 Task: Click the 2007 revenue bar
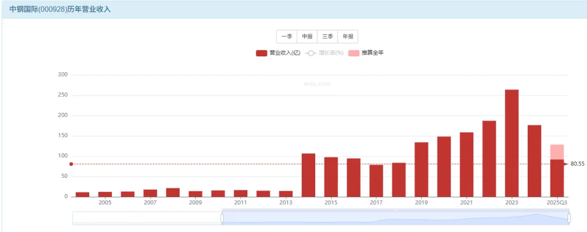[151, 193]
